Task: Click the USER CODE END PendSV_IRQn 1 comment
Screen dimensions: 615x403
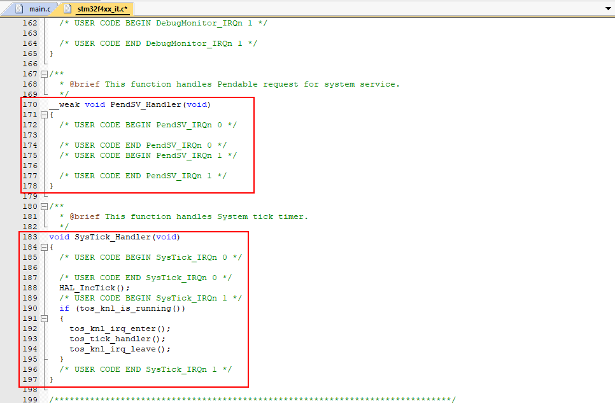Action: tap(143, 176)
